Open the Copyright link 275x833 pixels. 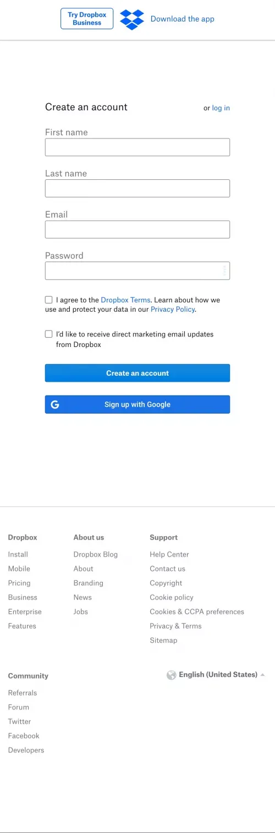(166, 583)
